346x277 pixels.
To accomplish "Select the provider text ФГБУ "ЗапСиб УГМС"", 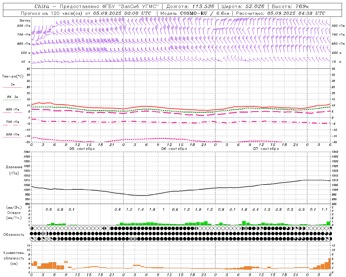I will [x=130, y=6].
